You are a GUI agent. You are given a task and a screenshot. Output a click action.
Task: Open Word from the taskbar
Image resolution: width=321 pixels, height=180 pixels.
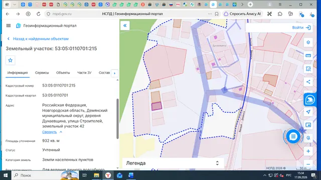coord(131,175)
